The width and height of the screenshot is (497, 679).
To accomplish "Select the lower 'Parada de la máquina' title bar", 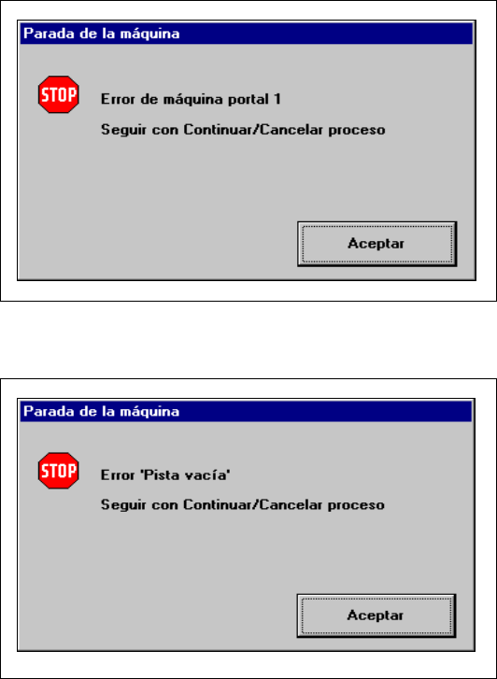I will click(246, 411).
